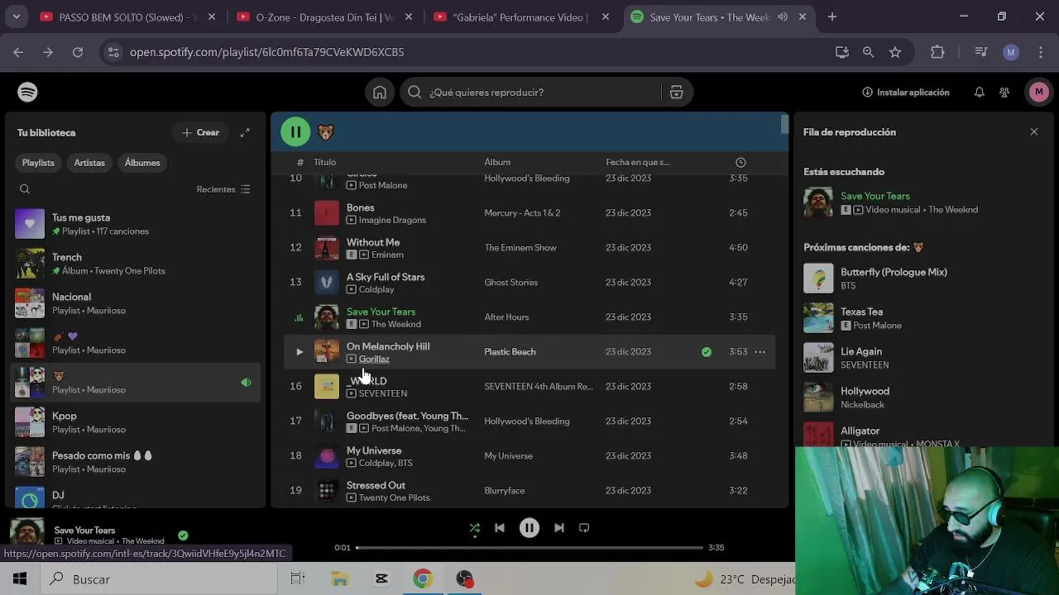Toggle saved checkmark on On Melancholy Hill

707,352
